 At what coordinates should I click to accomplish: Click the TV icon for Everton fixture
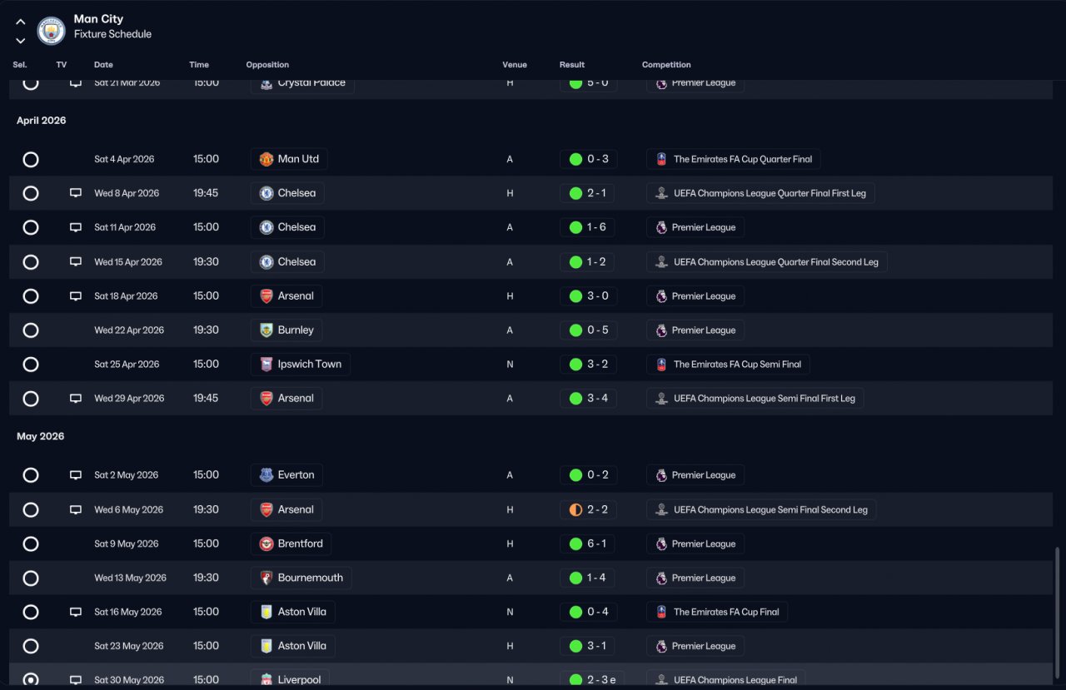pyautogui.click(x=76, y=475)
